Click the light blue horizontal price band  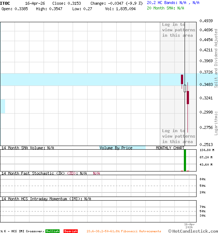80,79
